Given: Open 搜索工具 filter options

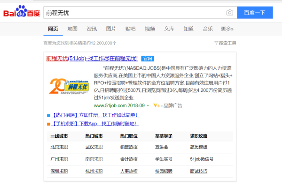Looking at the screenshot, I should click(225, 43).
